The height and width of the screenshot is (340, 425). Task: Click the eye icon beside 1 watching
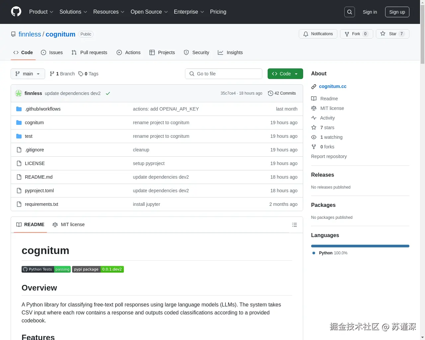click(x=314, y=137)
